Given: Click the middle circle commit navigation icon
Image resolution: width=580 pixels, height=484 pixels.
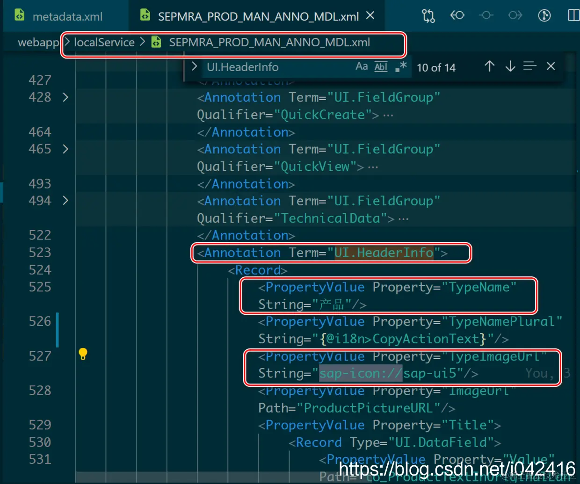Looking at the screenshot, I should pos(486,15).
